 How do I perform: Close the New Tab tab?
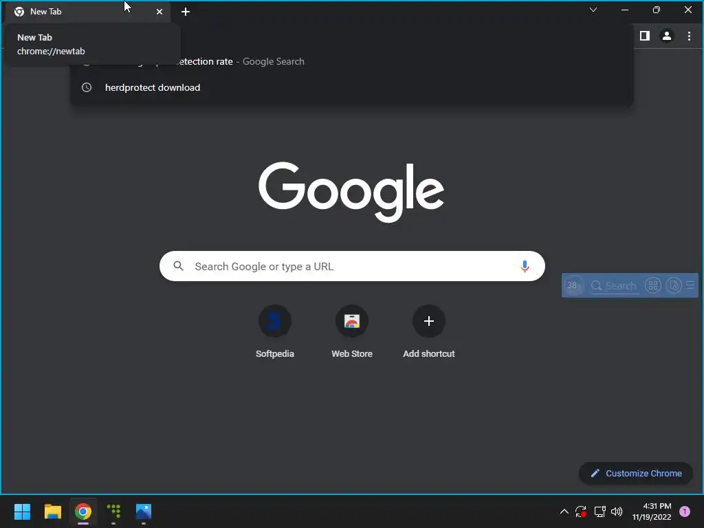[x=159, y=12]
